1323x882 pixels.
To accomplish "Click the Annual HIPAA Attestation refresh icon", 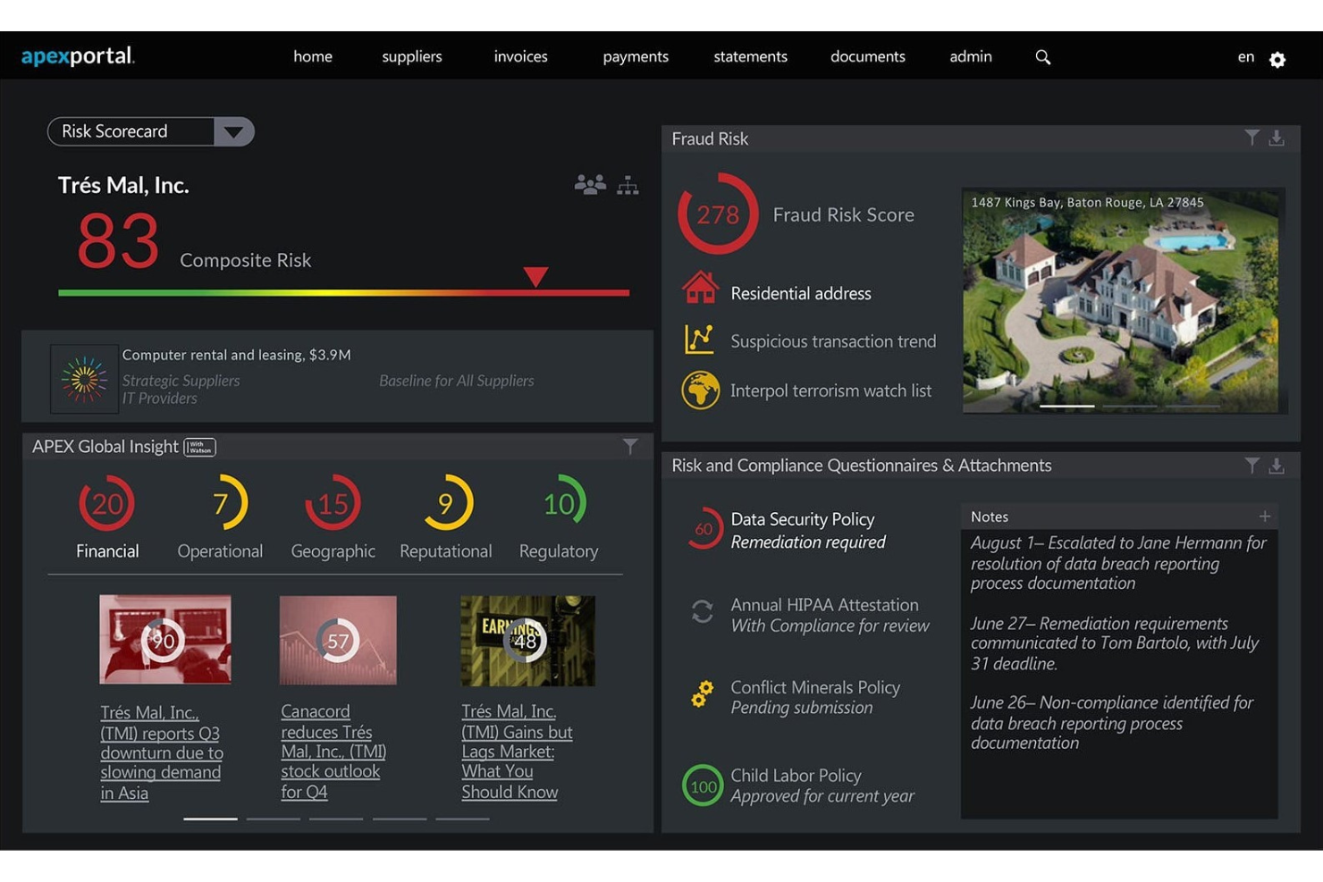I will click(x=703, y=611).
